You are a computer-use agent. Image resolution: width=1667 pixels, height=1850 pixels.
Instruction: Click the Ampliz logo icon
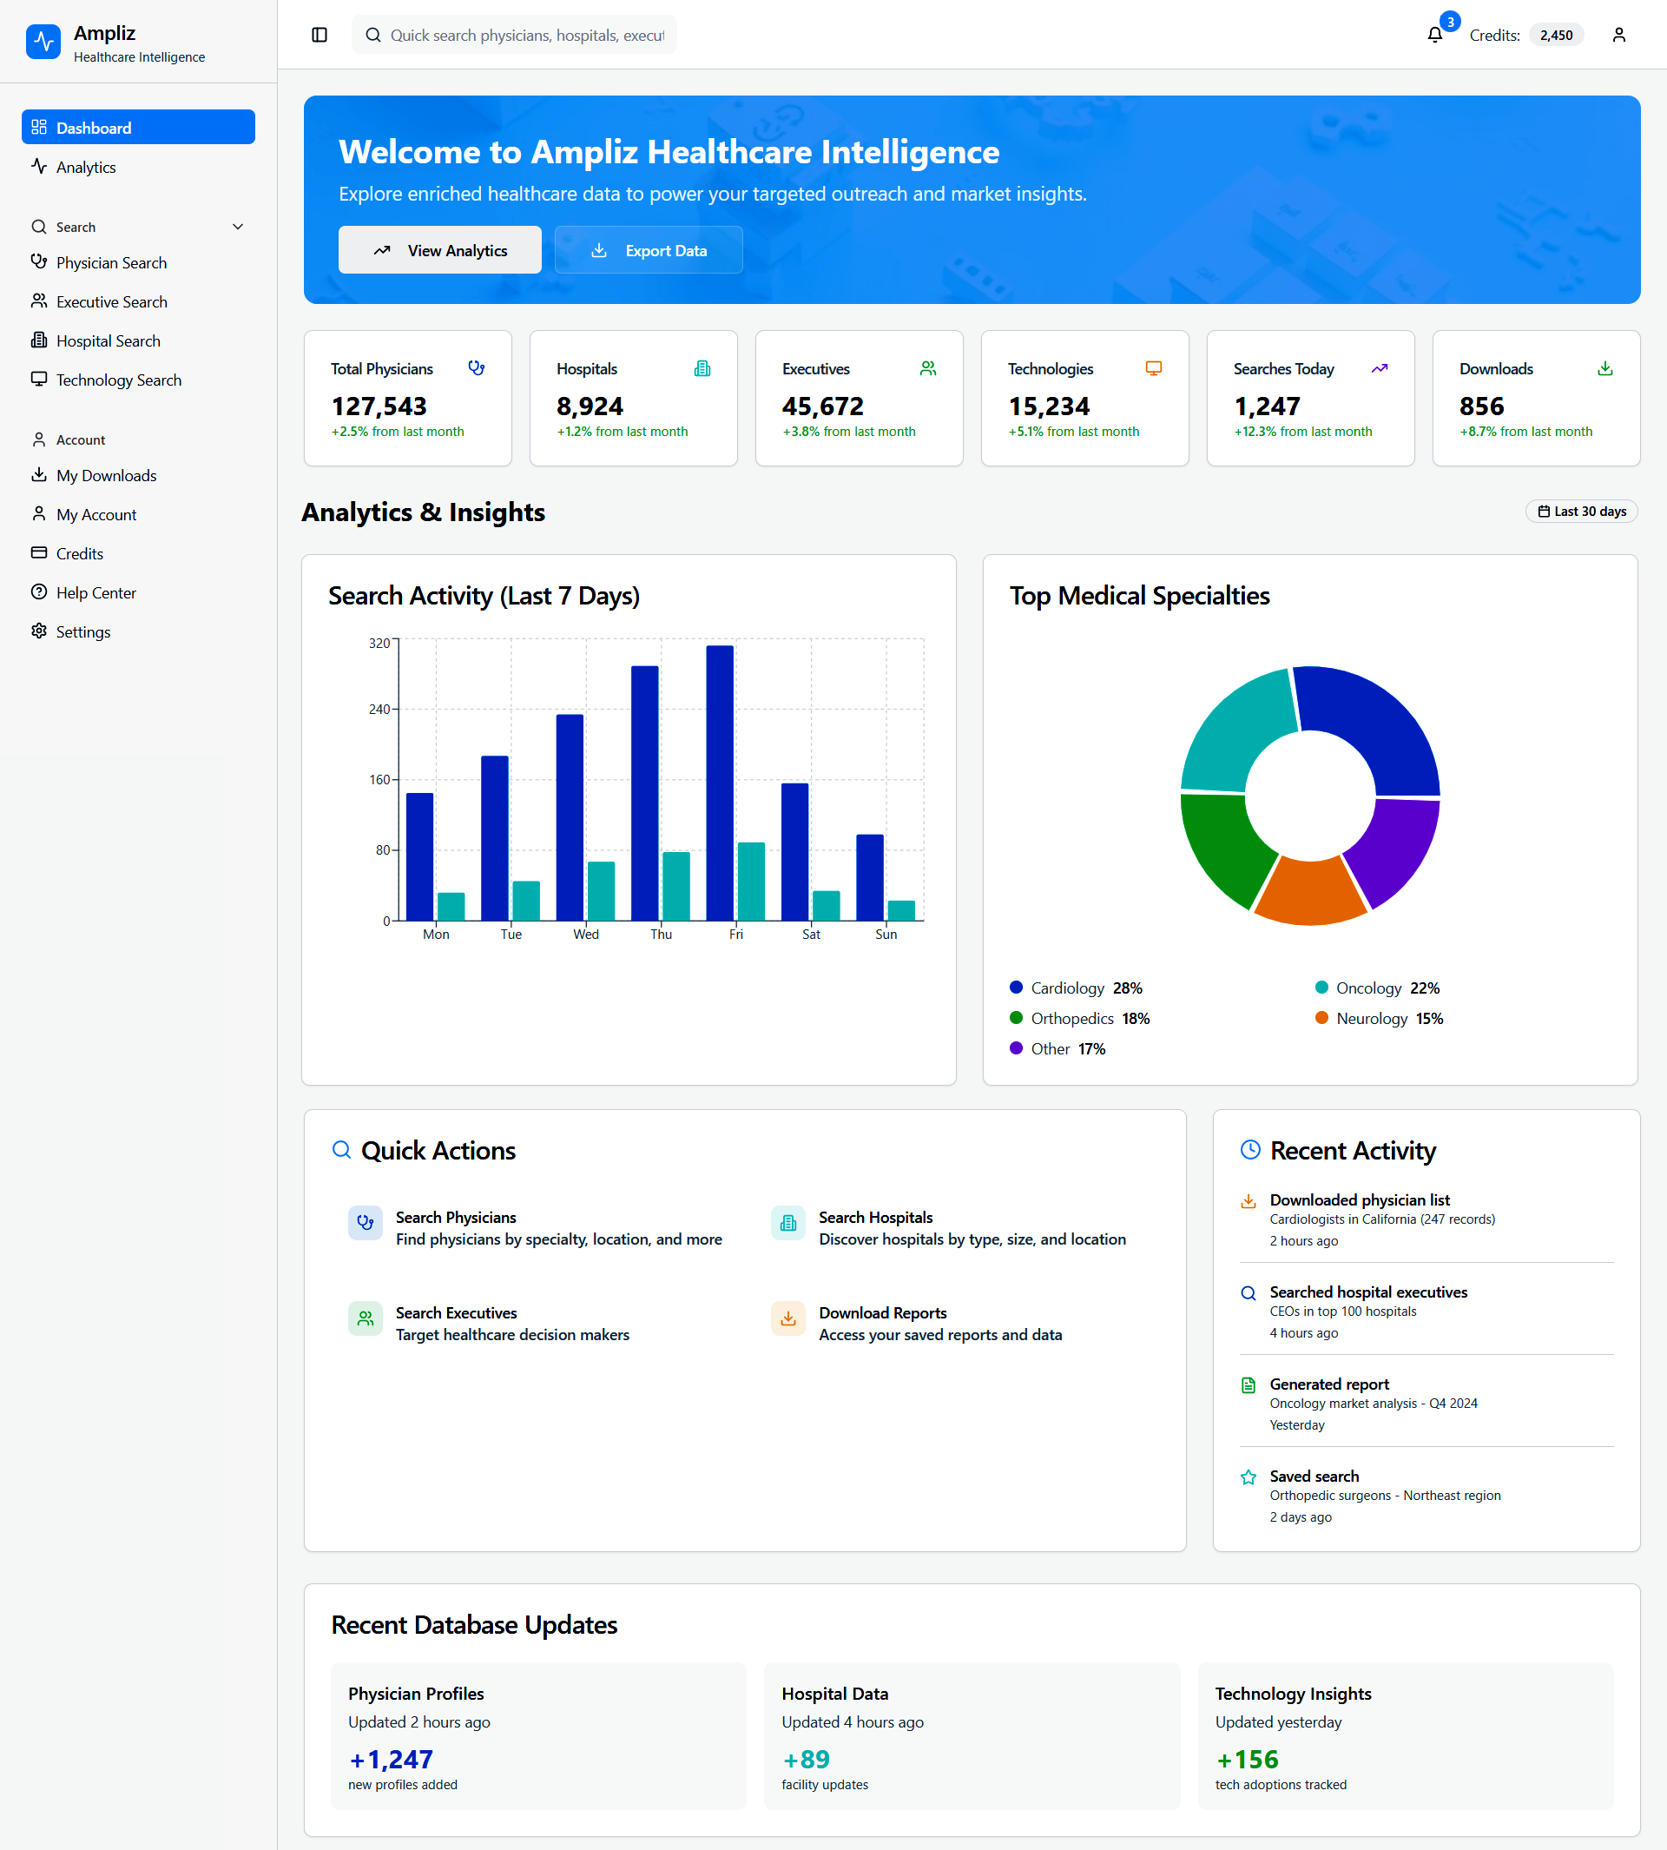click(43, 43)
